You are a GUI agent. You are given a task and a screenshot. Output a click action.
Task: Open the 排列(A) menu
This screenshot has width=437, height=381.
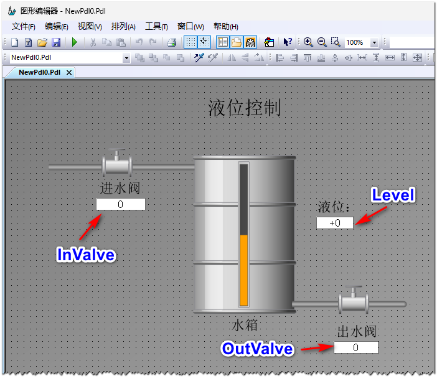coord(123,26)
